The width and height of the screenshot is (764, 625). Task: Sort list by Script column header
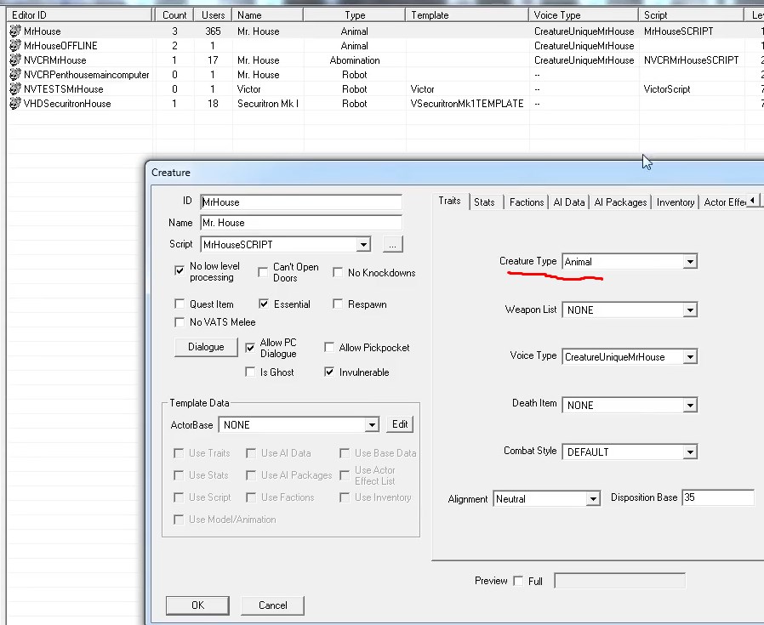click(x=692, y=15)
